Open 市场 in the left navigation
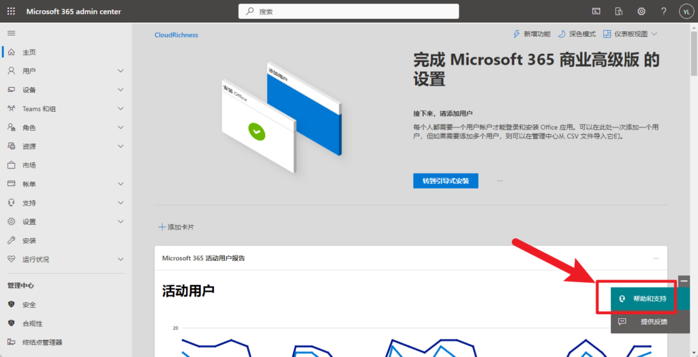This screenshot has height=357, width=698. coord(29,165)
